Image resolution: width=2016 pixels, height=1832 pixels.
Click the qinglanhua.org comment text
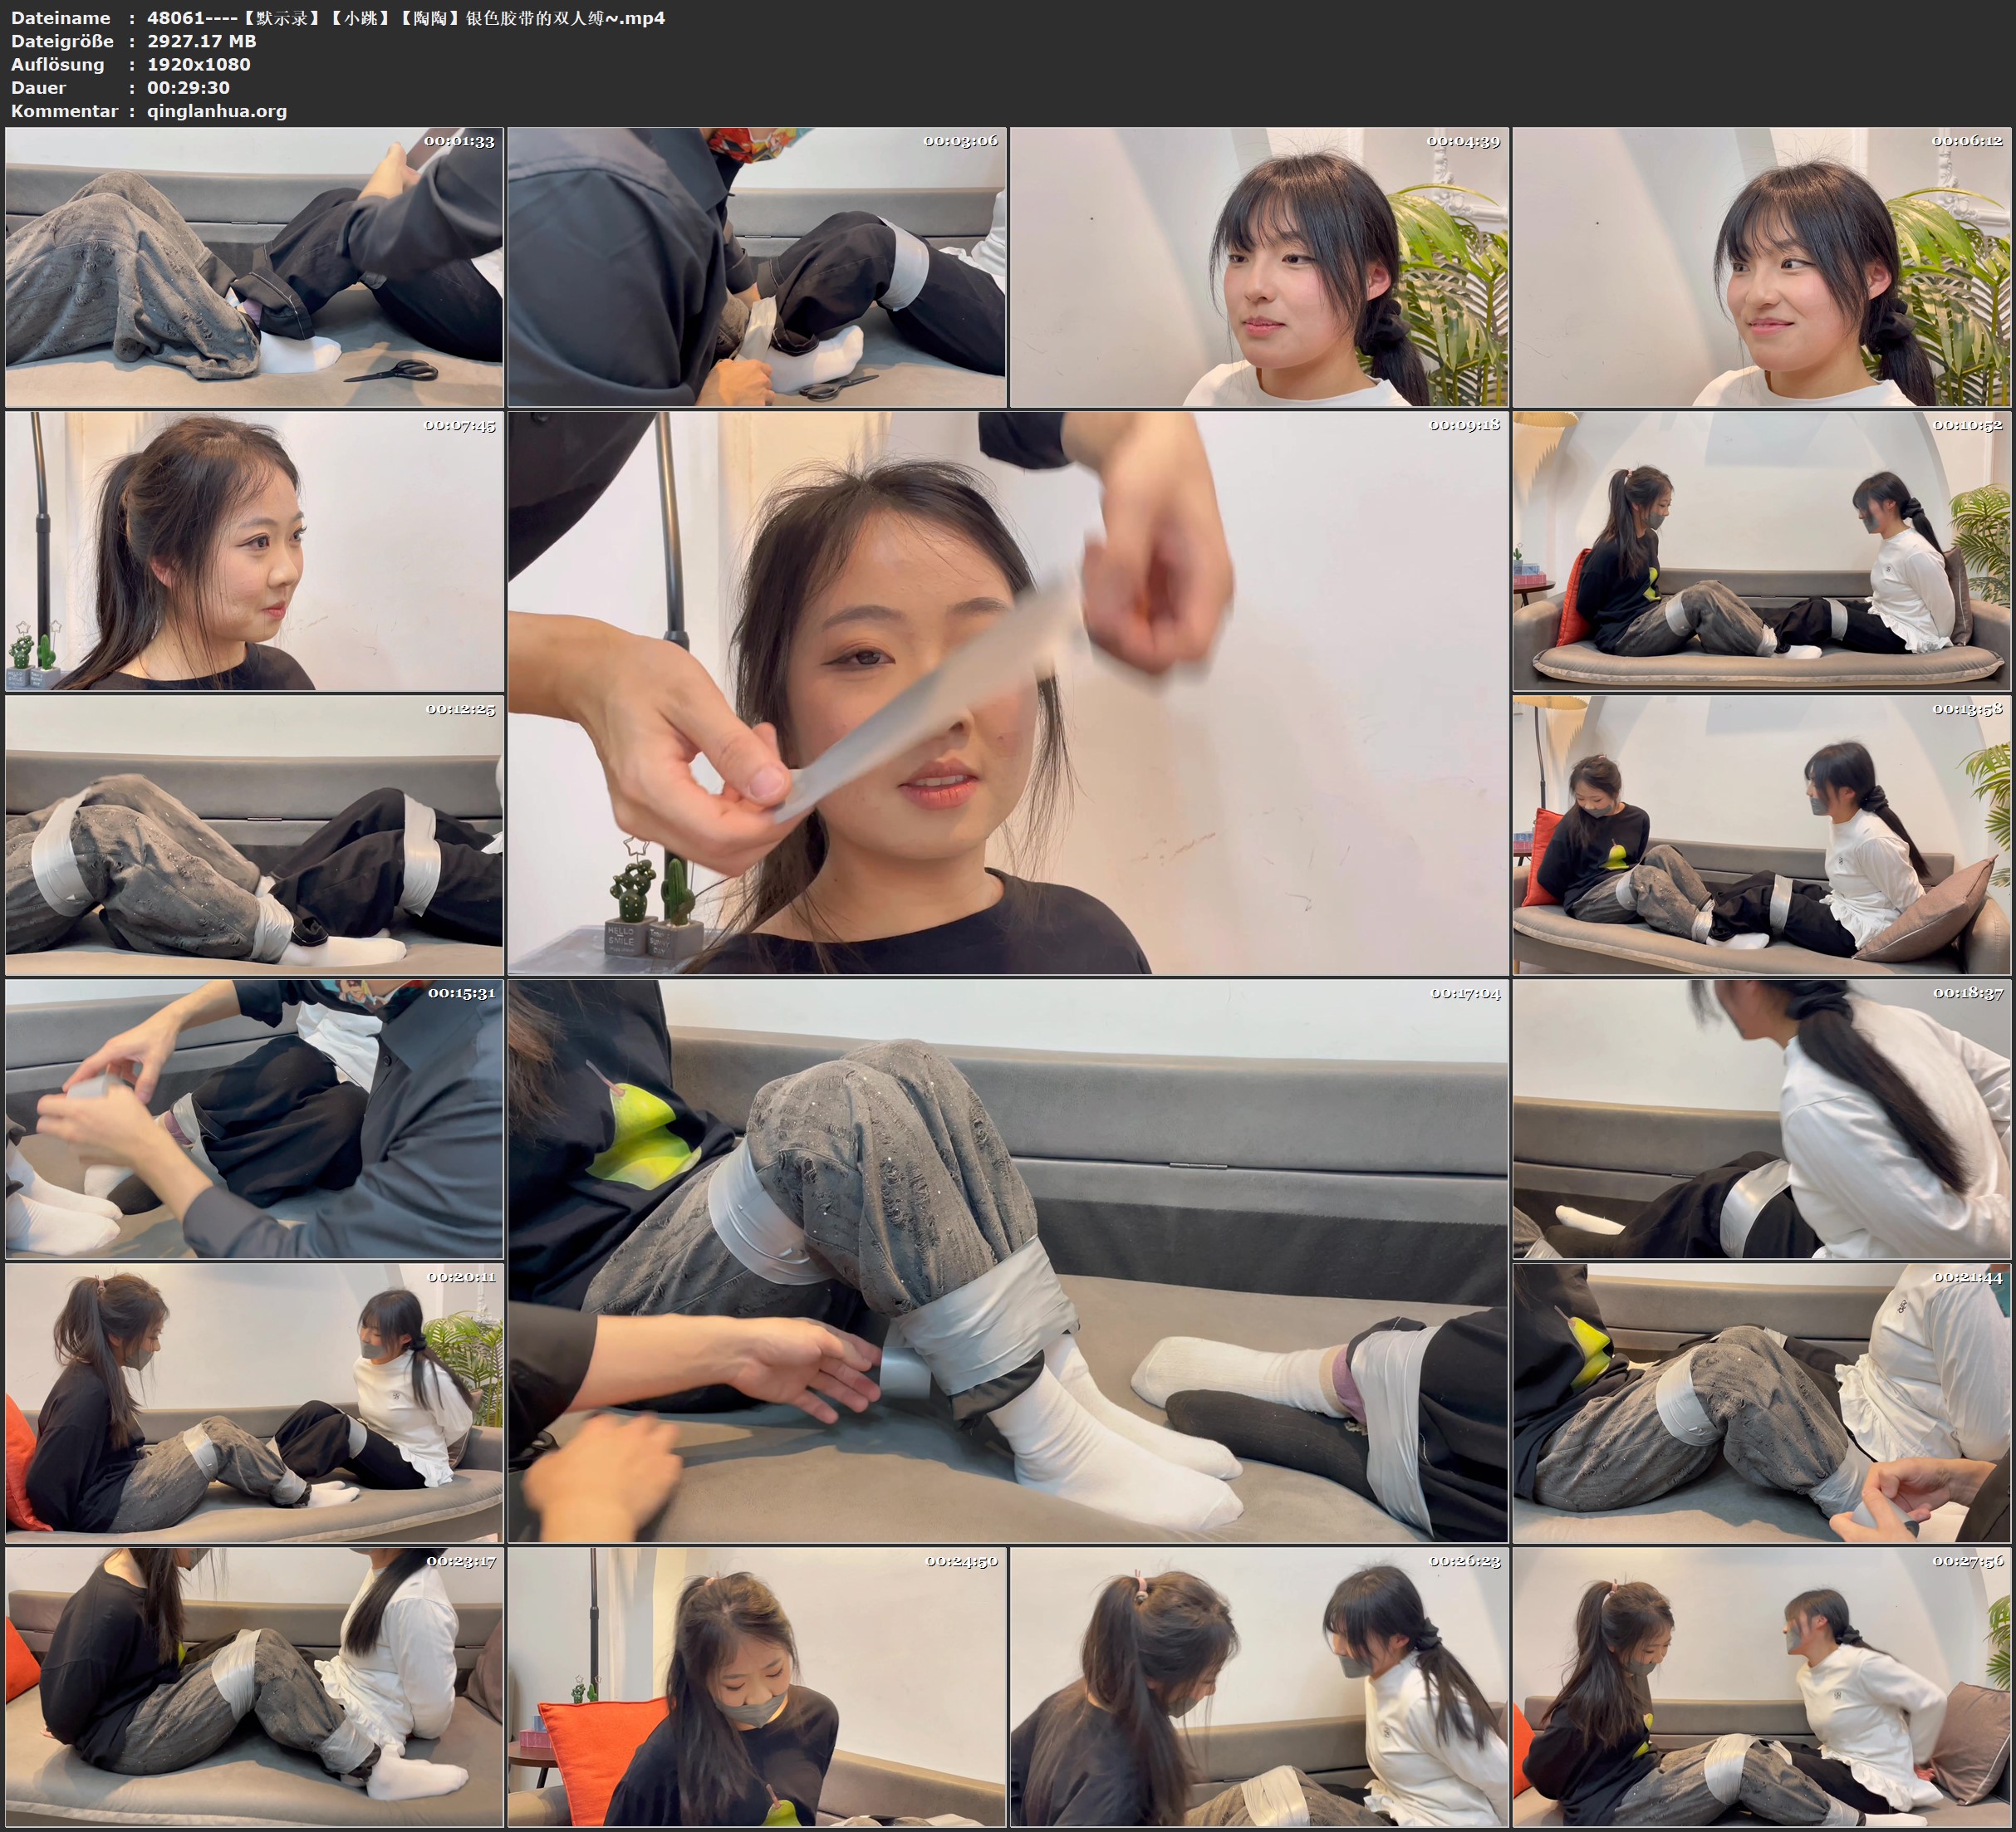pyautogui.click(x=217, y=111)
